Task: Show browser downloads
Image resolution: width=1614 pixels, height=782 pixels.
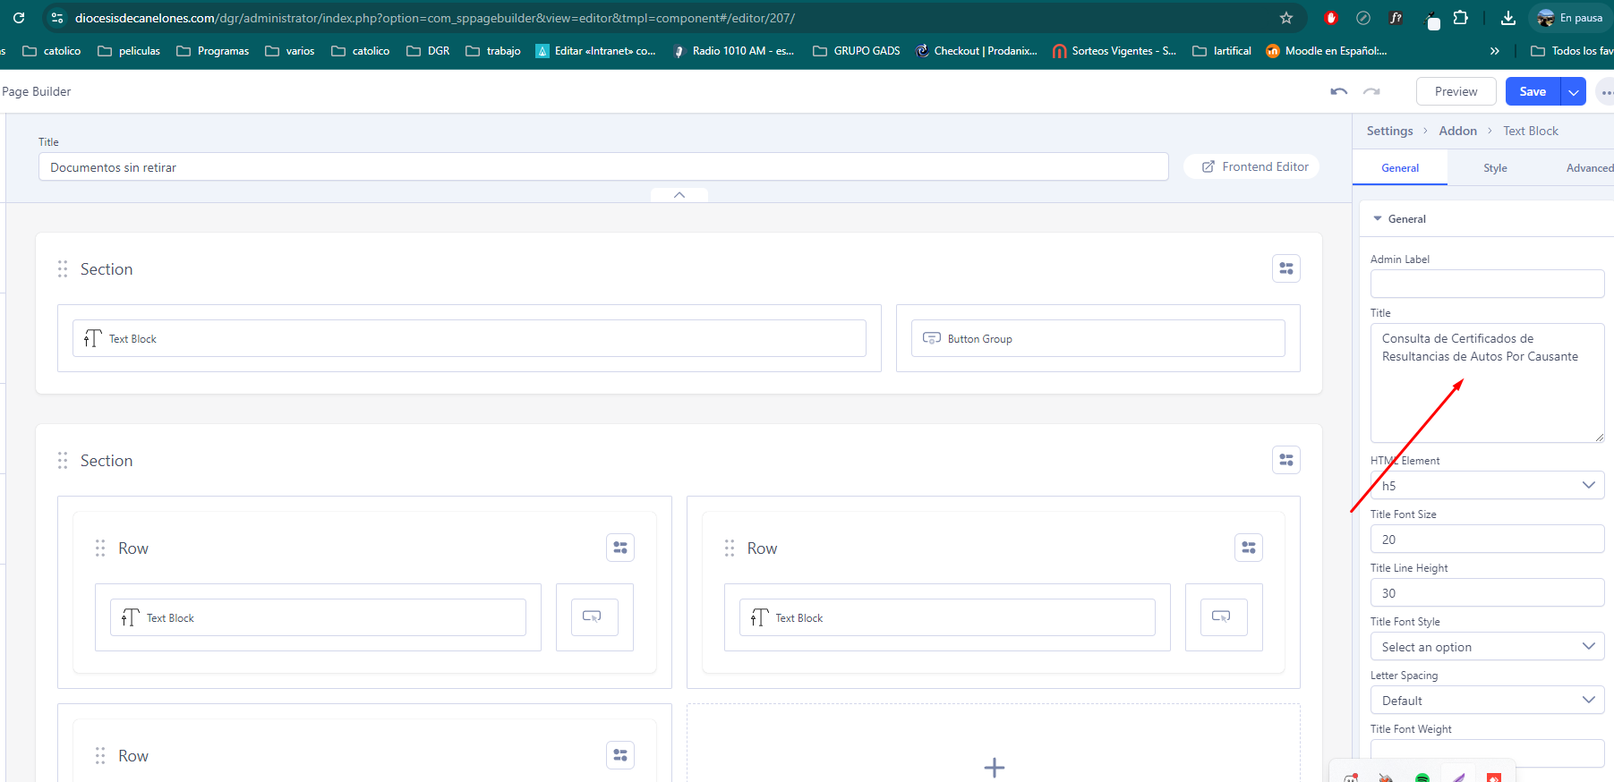Action: (x=1508, y=18)
